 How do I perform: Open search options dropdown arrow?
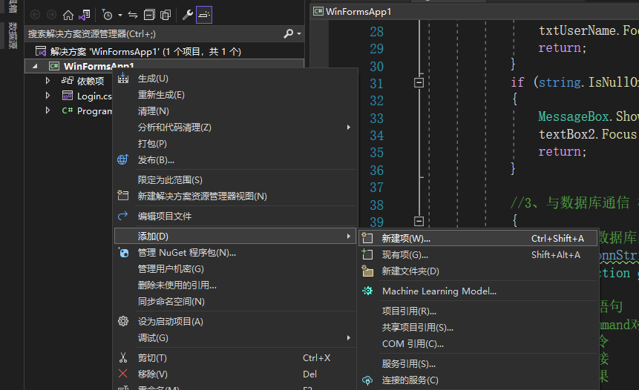299,33
